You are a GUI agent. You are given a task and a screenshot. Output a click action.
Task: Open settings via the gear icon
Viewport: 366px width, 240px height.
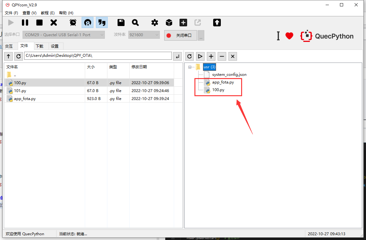click(155, 23)
